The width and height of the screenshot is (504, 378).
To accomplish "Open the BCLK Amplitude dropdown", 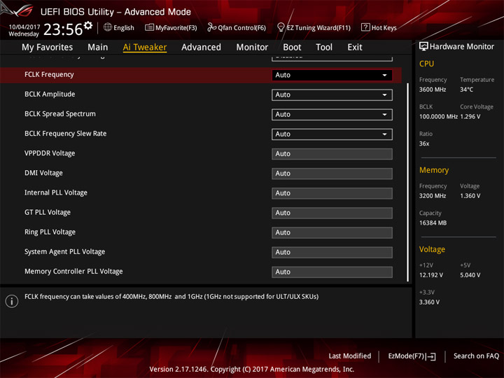I will [332, 94].
